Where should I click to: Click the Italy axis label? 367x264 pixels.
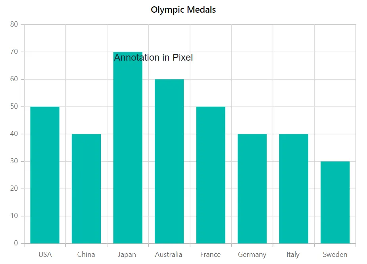click(x=293, y=254)
